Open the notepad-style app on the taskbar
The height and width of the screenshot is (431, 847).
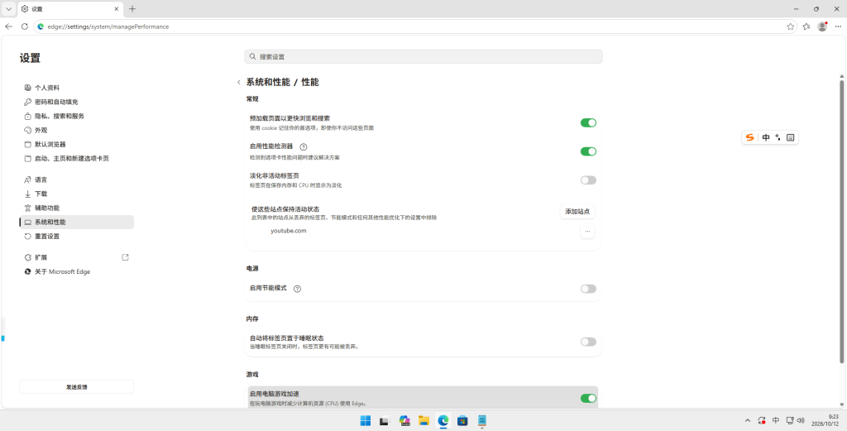point(482,421)
